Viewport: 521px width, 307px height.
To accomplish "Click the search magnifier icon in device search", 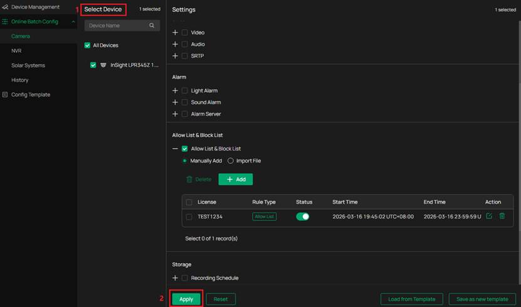I will pos(152,26).
